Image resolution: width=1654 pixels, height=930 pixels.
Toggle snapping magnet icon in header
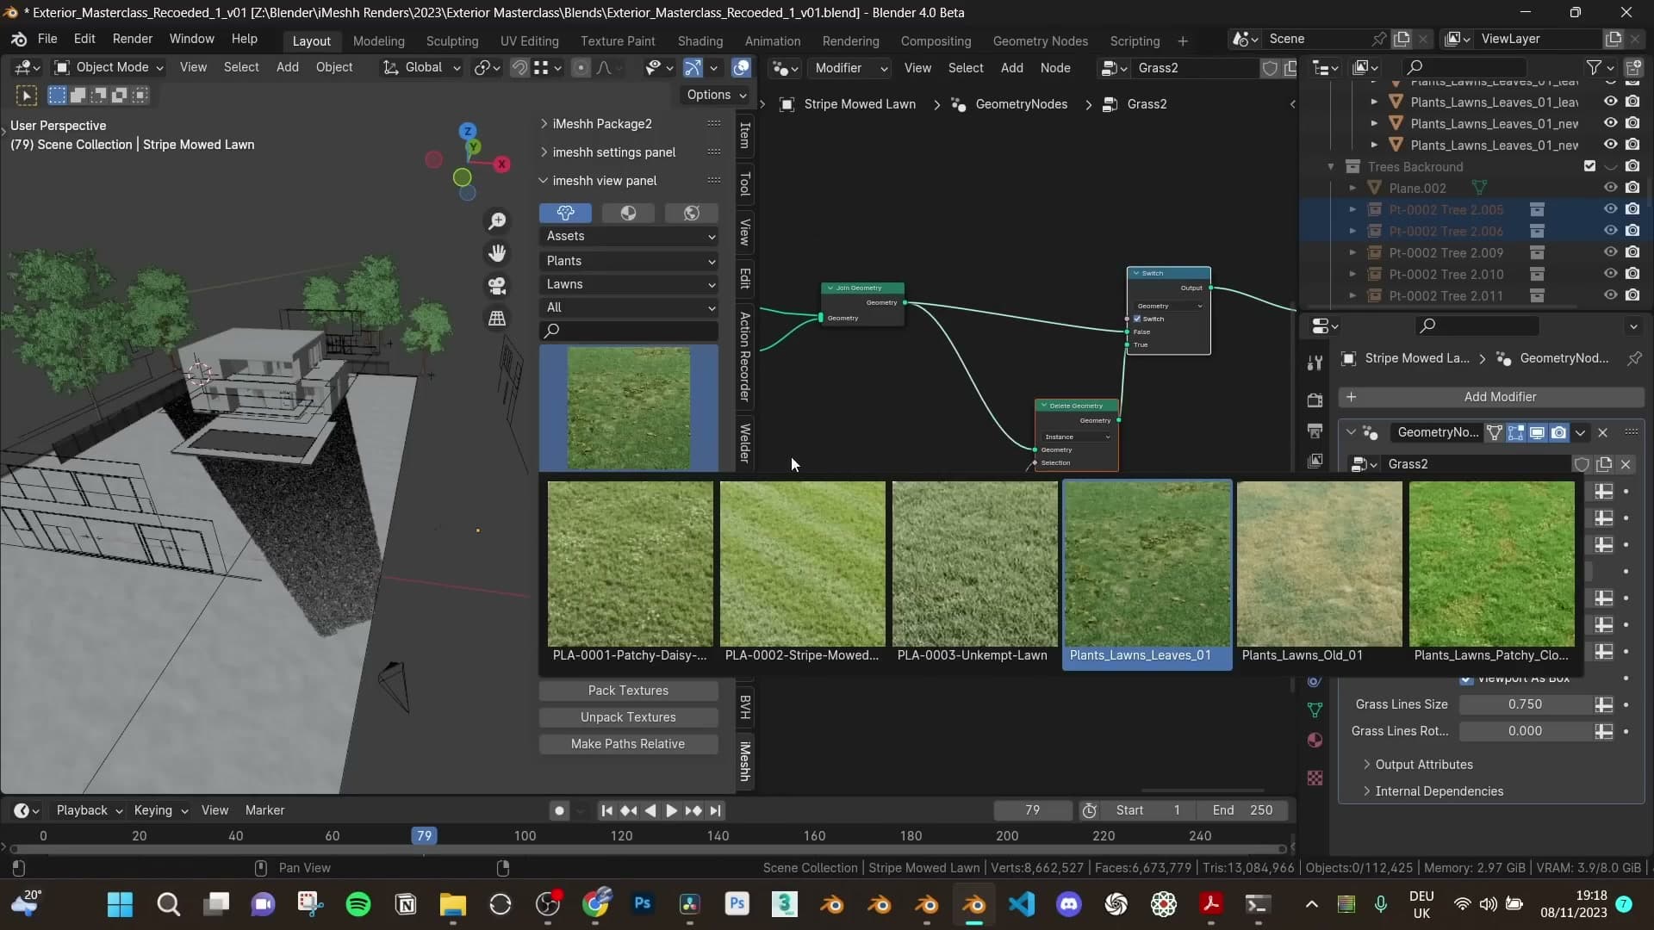pyautogui.click(x=519, y=67)
